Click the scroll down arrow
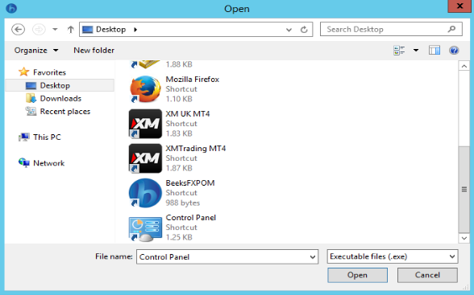The width and height of the screenshot is (474, 295). 464,238
